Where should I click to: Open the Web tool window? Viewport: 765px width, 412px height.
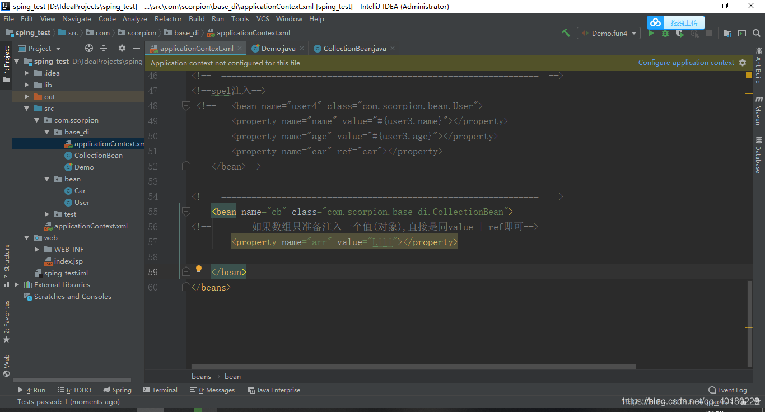7,366
